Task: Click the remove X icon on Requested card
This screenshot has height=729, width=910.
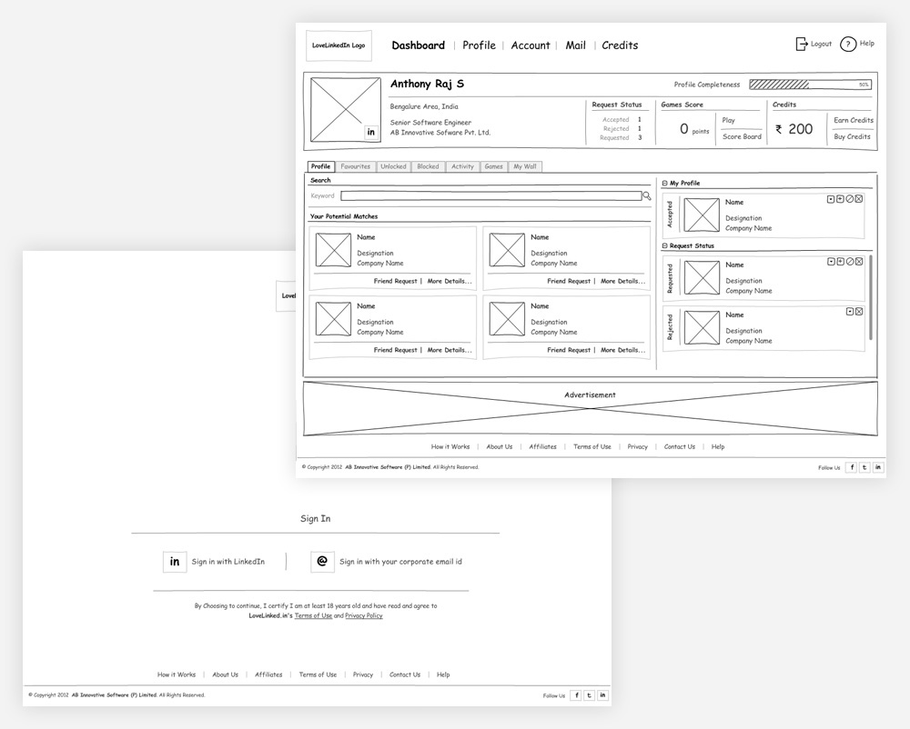Action: (x=859, y=262)
